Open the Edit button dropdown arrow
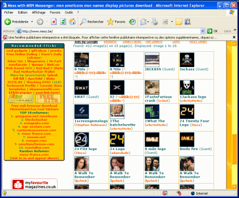Image resolution: width=239 pixels, height=198 pixels. [172, 22]
